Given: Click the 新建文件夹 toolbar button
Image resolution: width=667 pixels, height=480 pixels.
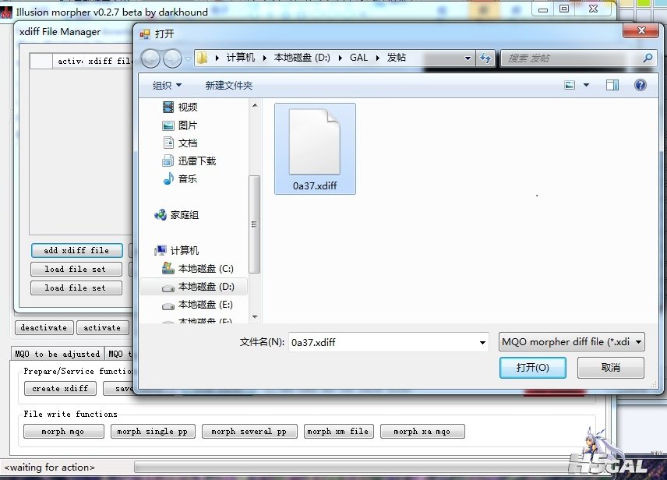Looking at the screenshot, I should coord(229,85).
